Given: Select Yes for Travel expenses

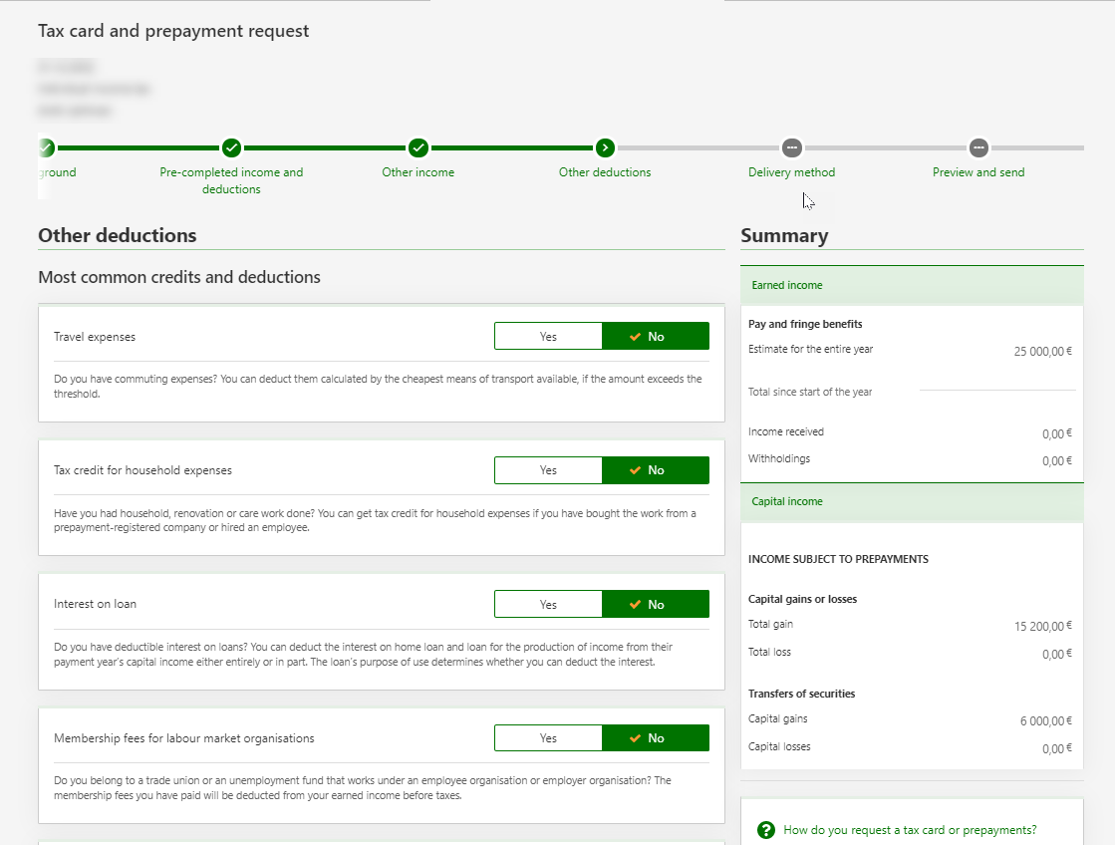Looking at the screenshot, I should tap(548, 337).
